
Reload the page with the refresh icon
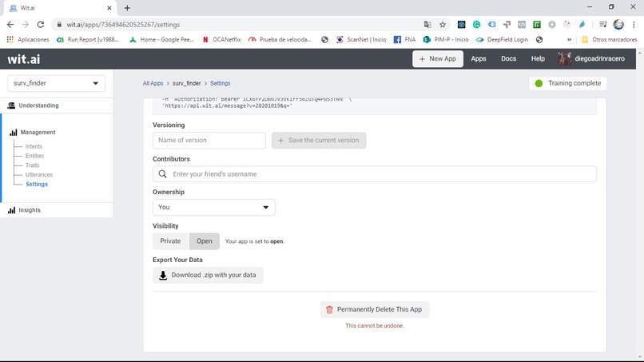point(40,25)
